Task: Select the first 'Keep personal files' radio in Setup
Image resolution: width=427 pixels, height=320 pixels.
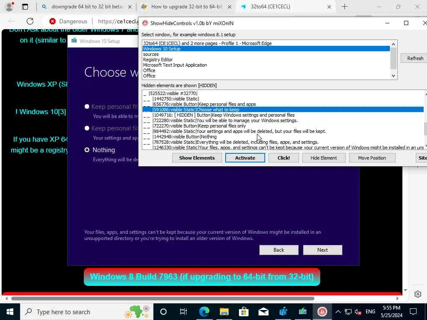Action: point(87,106)
